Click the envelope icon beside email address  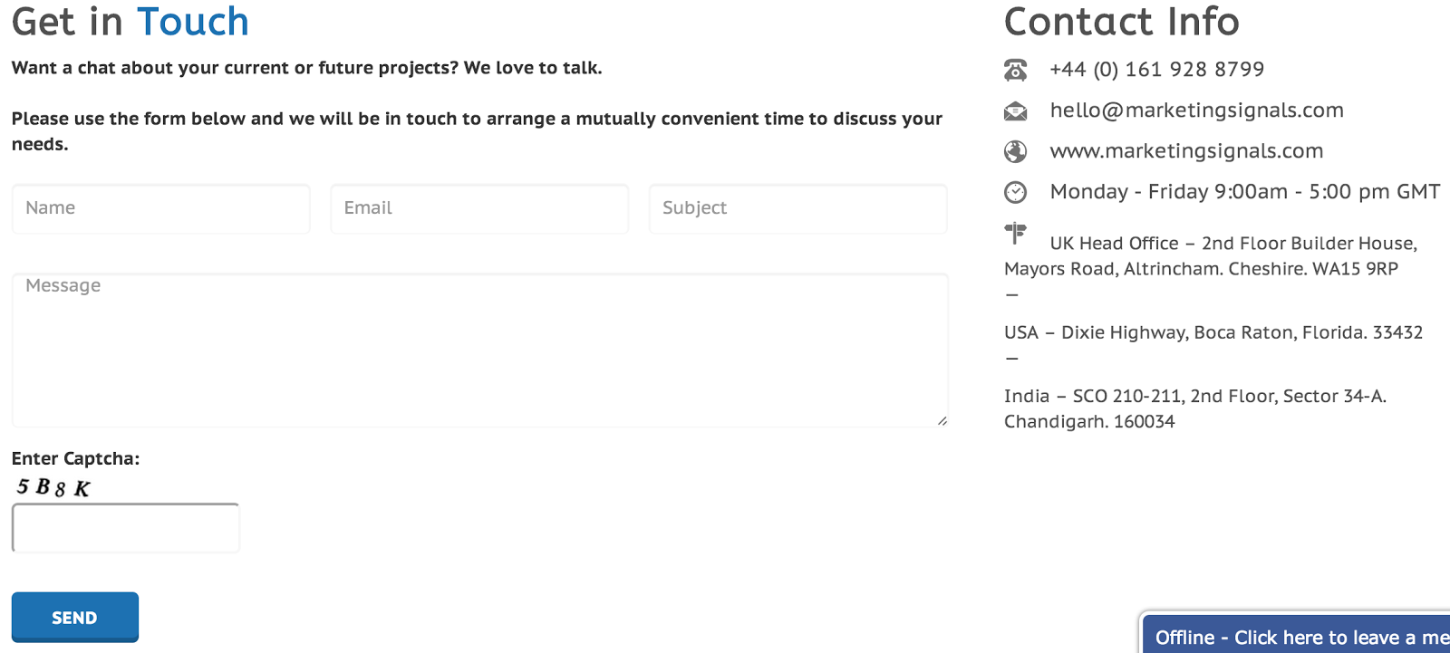(x=1015, y=111)
